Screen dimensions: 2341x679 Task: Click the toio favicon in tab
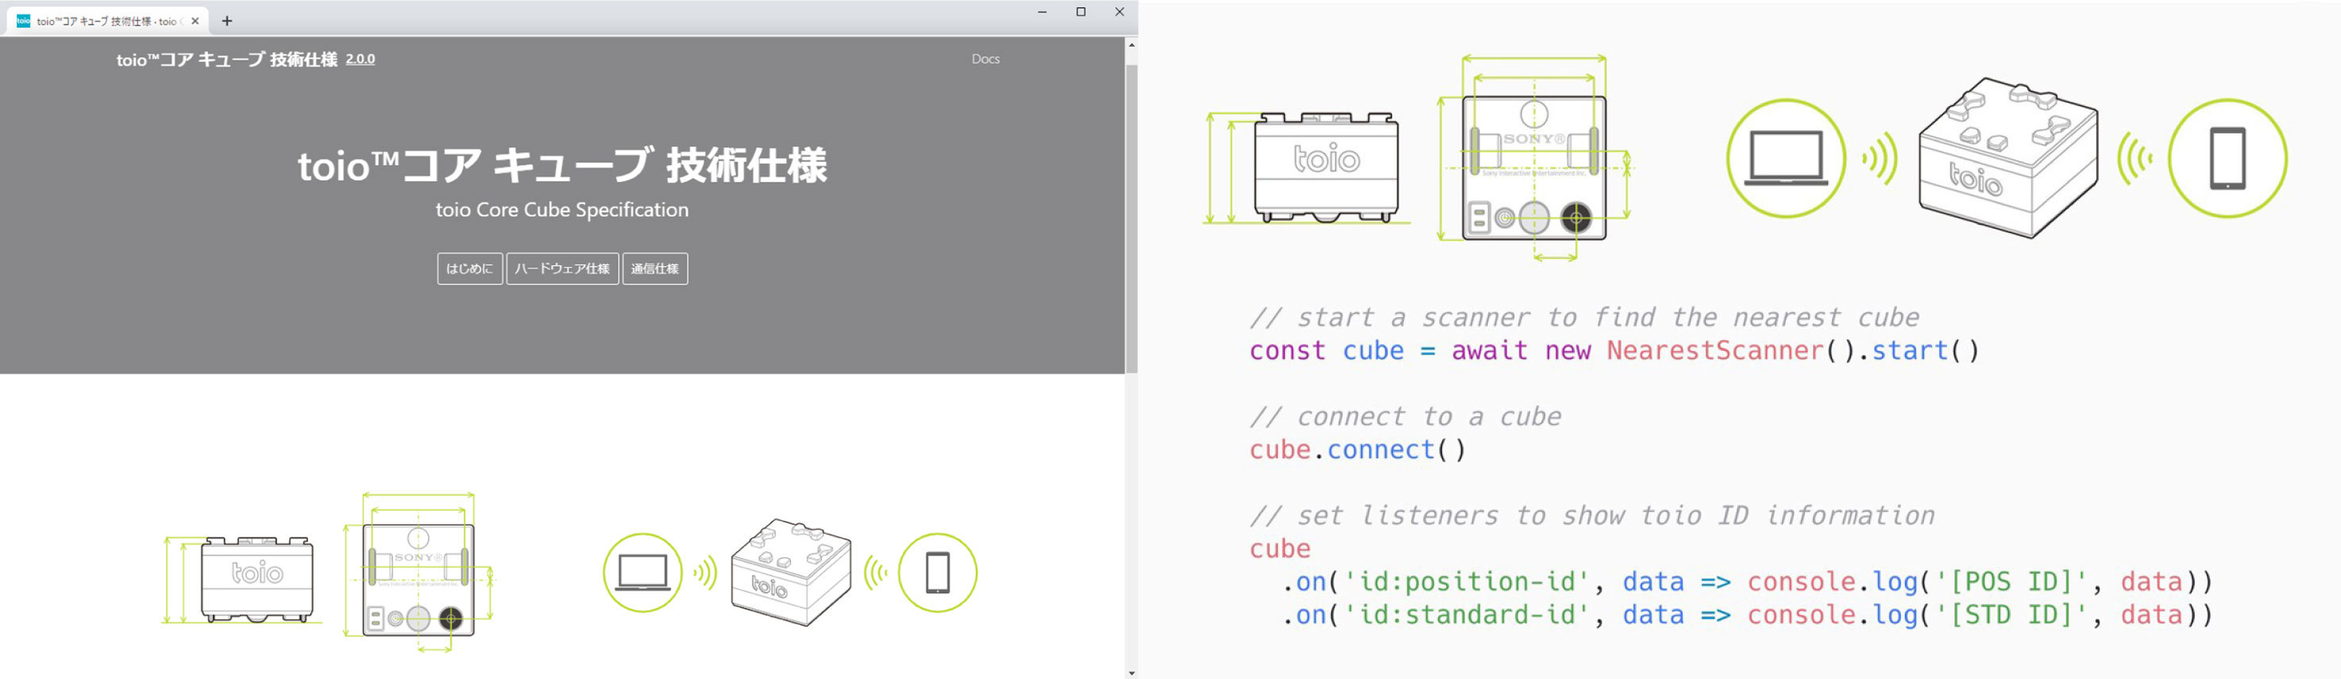click(x=24, y=21)
